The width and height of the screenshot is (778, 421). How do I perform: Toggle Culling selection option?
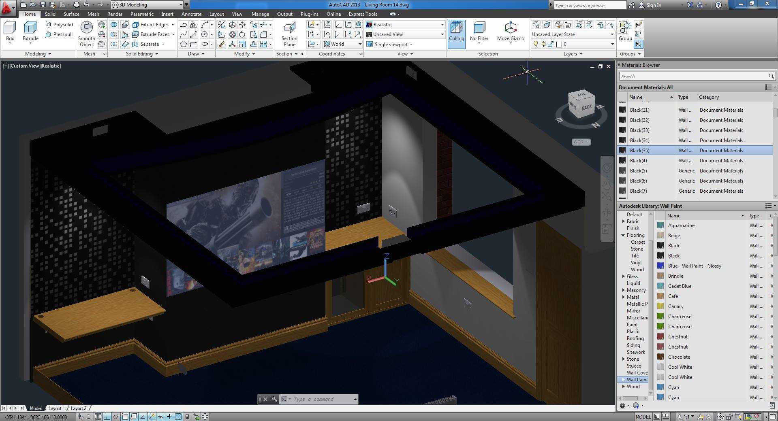click(456, 34)
